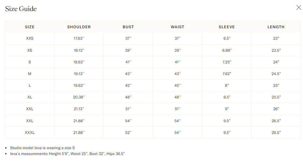303x168 pixels.
Task: Click the SIZE column header
Action: [30, 27]
